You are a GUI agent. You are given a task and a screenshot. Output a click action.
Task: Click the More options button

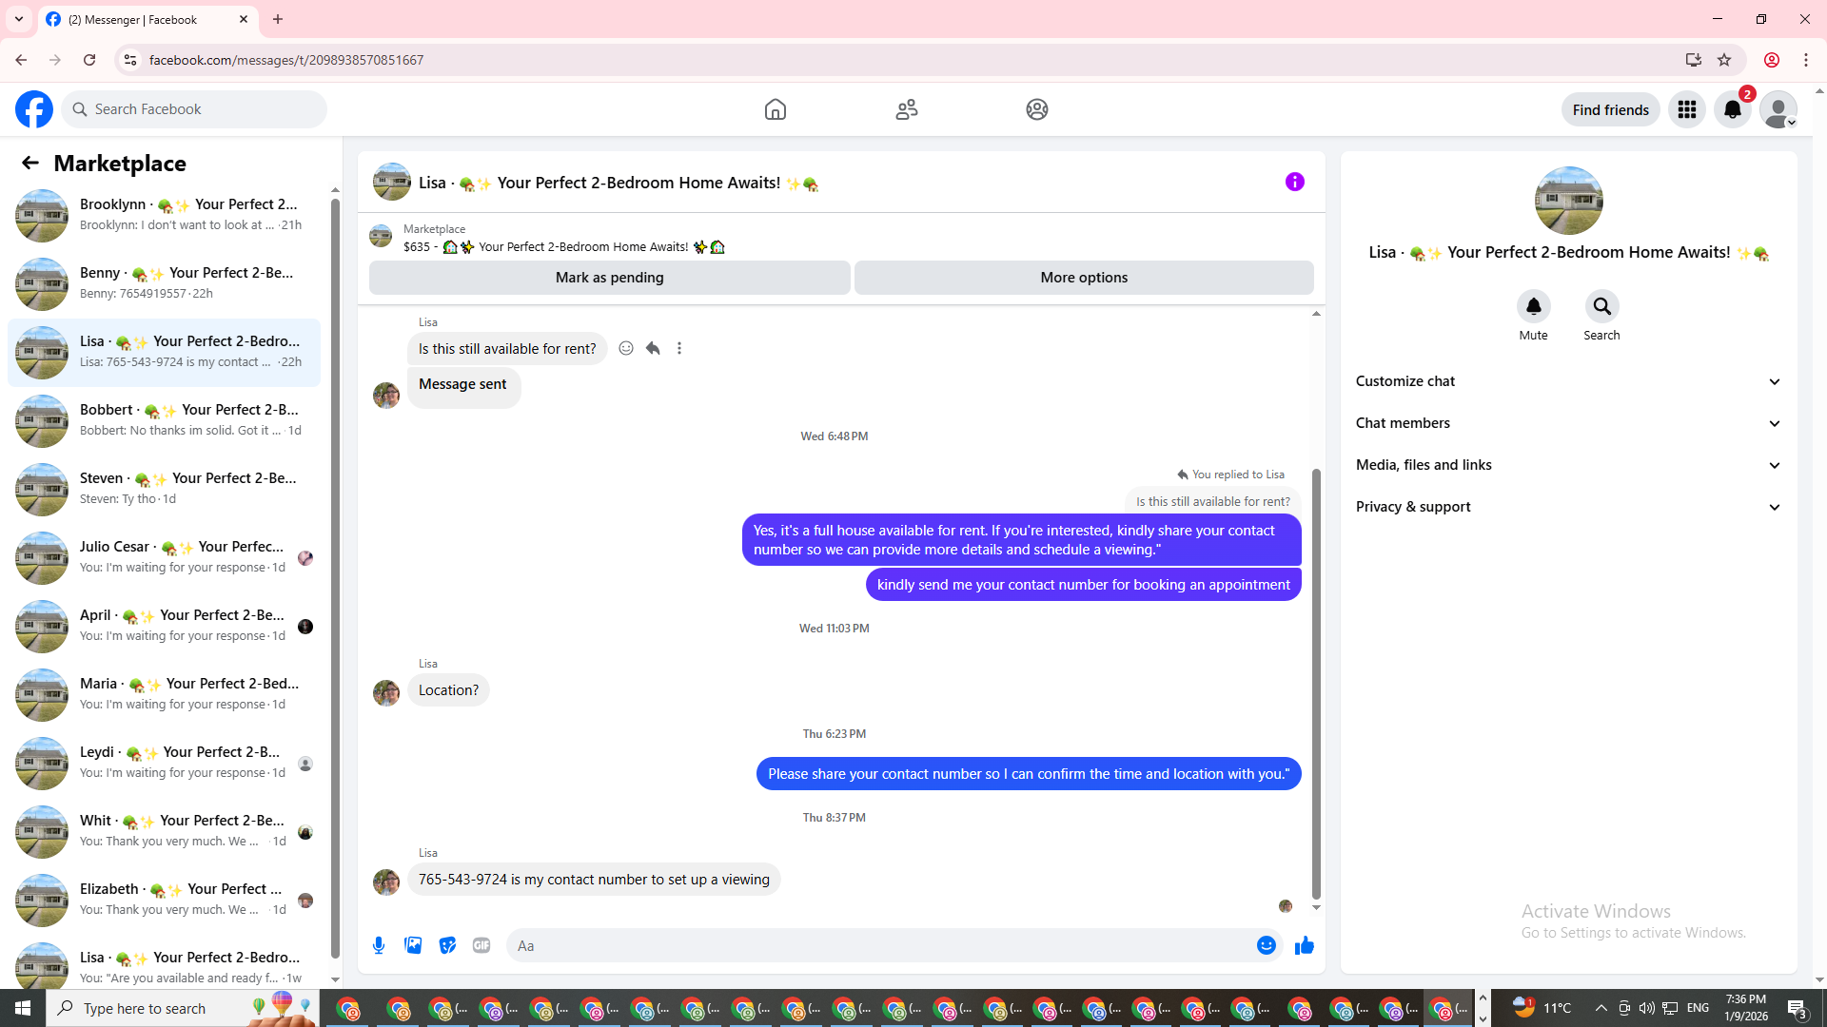1083,278
